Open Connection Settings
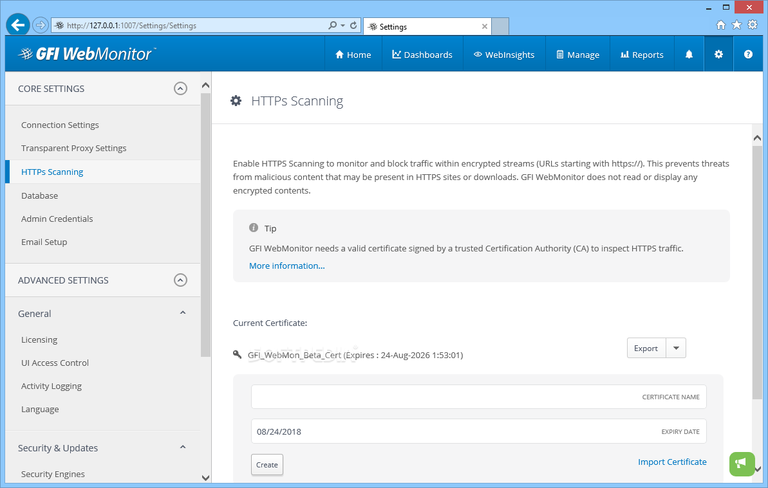 [60, 125]
